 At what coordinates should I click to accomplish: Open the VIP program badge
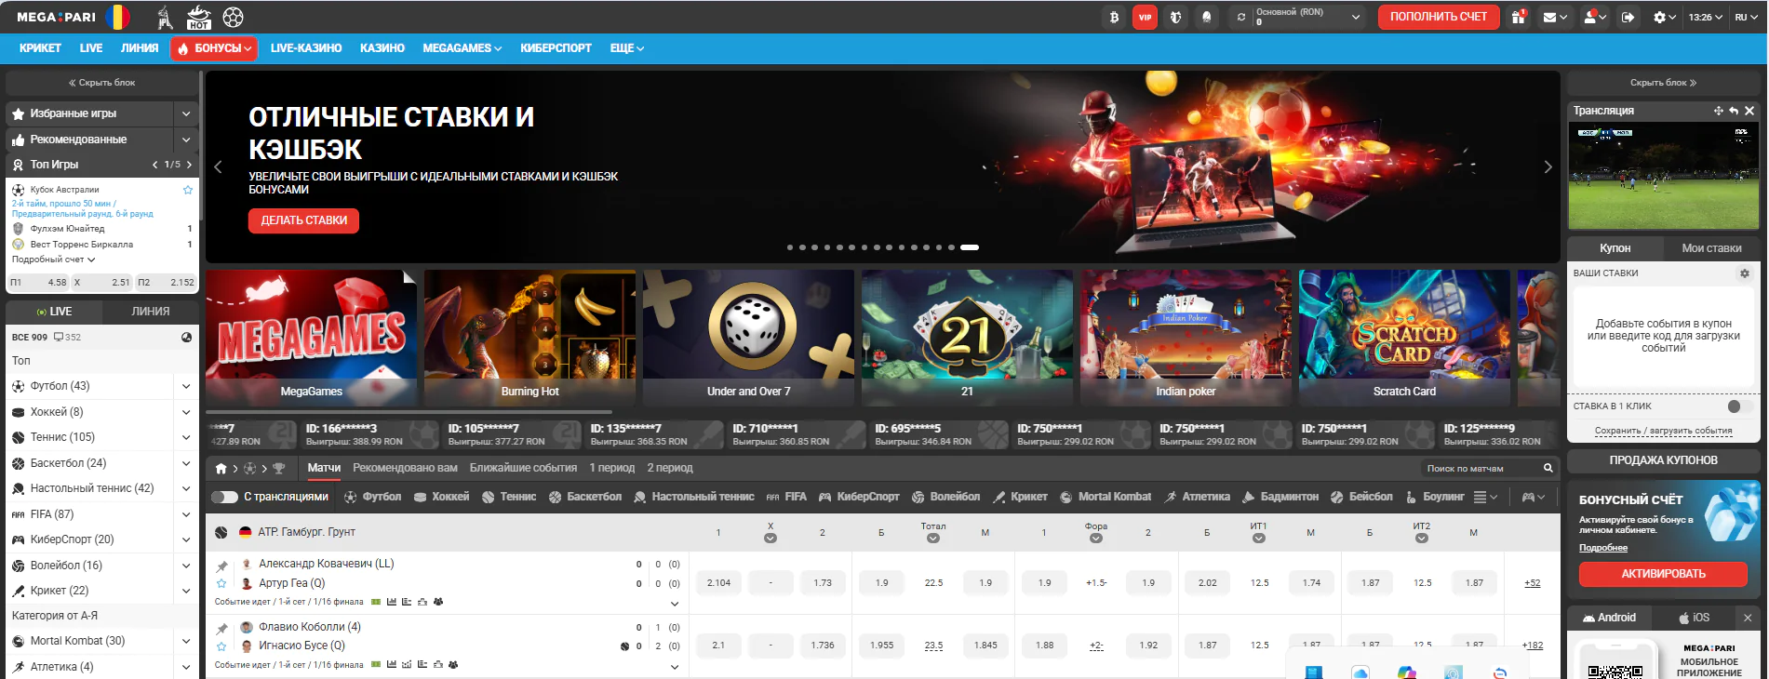(1145, 17)
